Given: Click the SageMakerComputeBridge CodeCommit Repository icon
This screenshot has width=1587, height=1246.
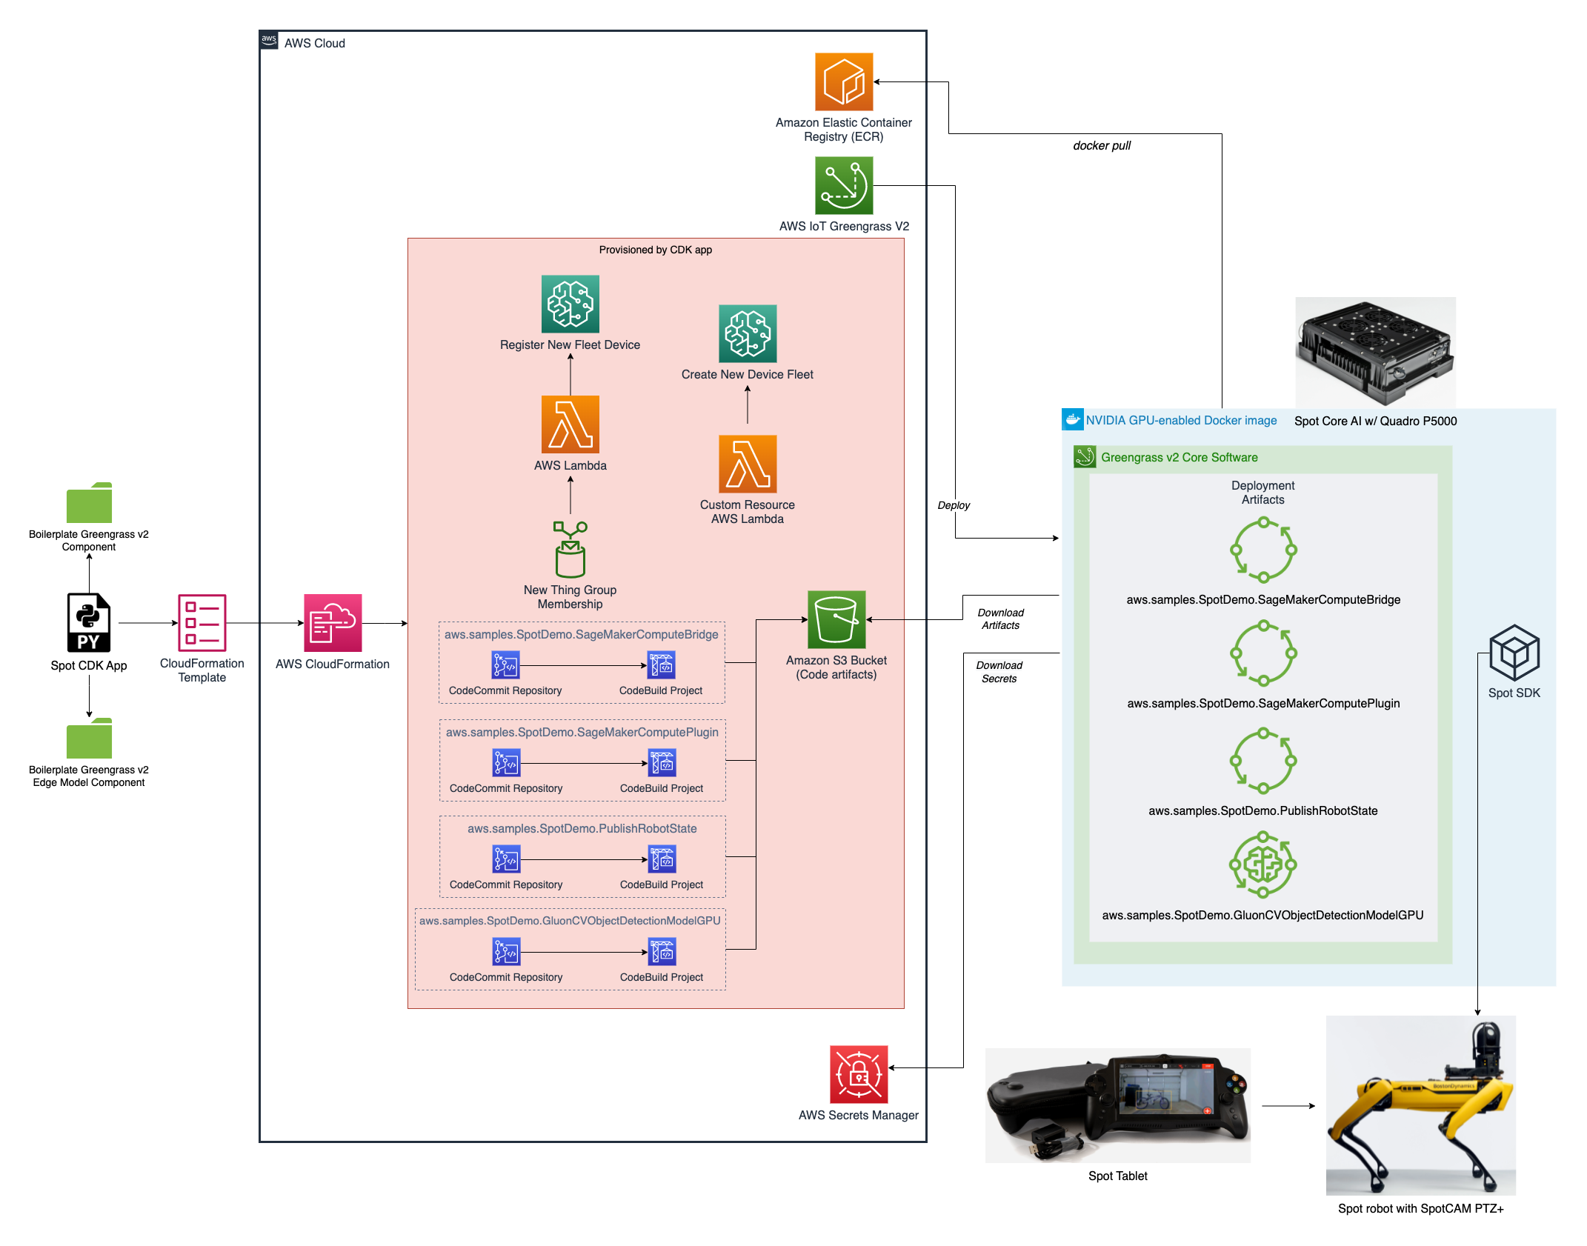Looking at the screenshot, I should [x=505, y=665].
